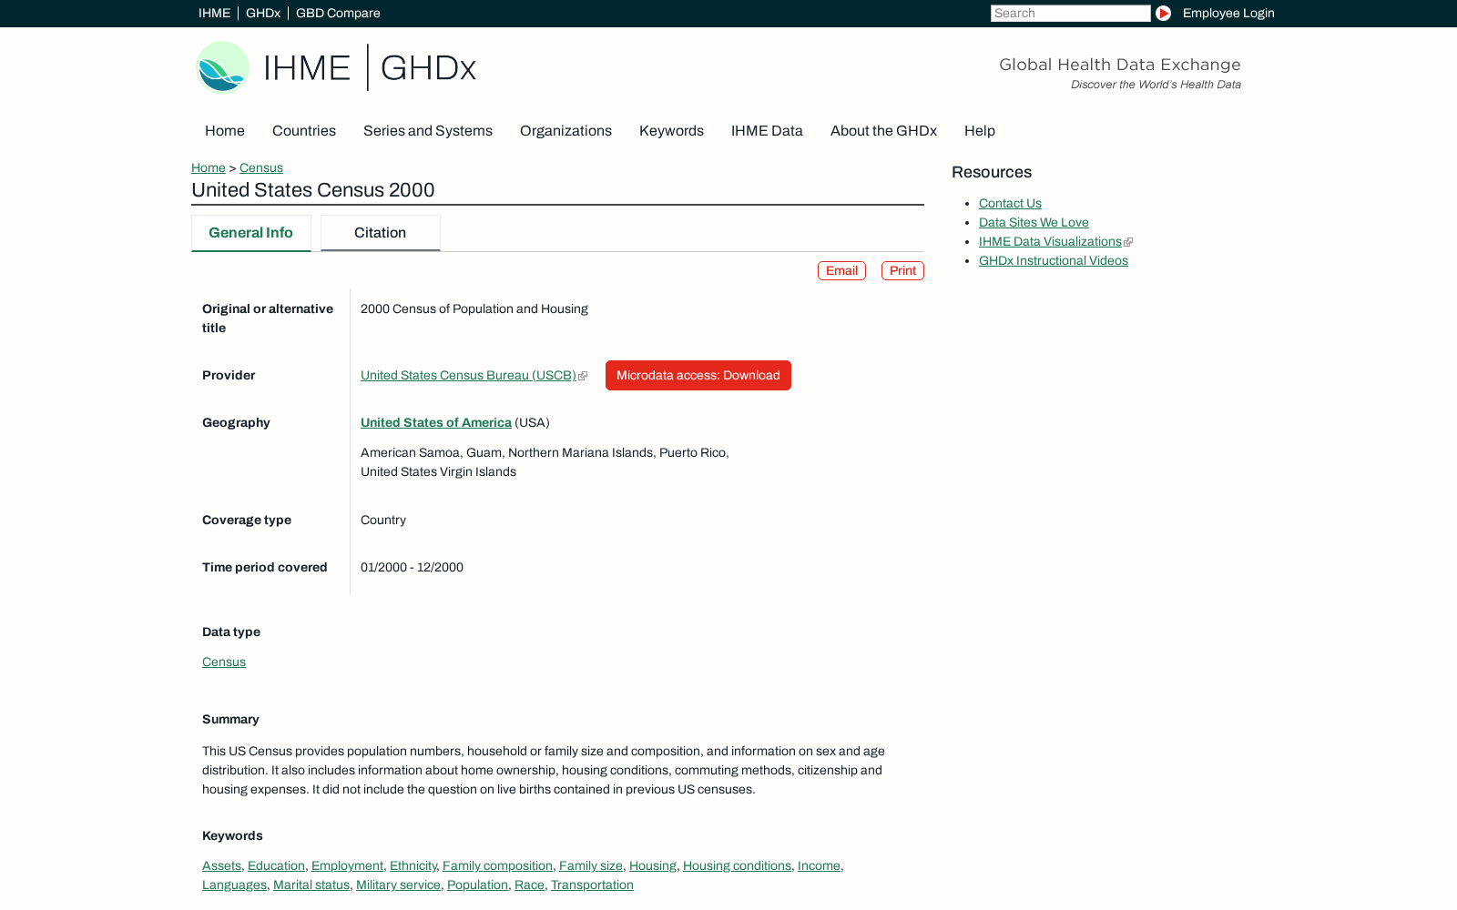Click the Military service keyword link
The width and height of the screenshot is (1457, 910).
(x=398, y=885)
